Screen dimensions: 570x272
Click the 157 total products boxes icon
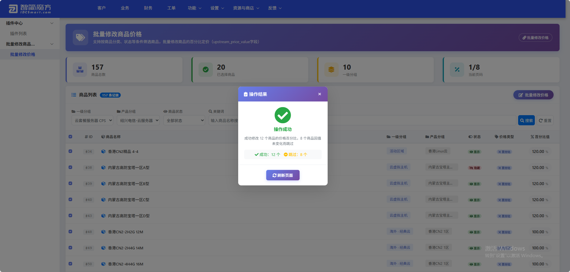80,70
